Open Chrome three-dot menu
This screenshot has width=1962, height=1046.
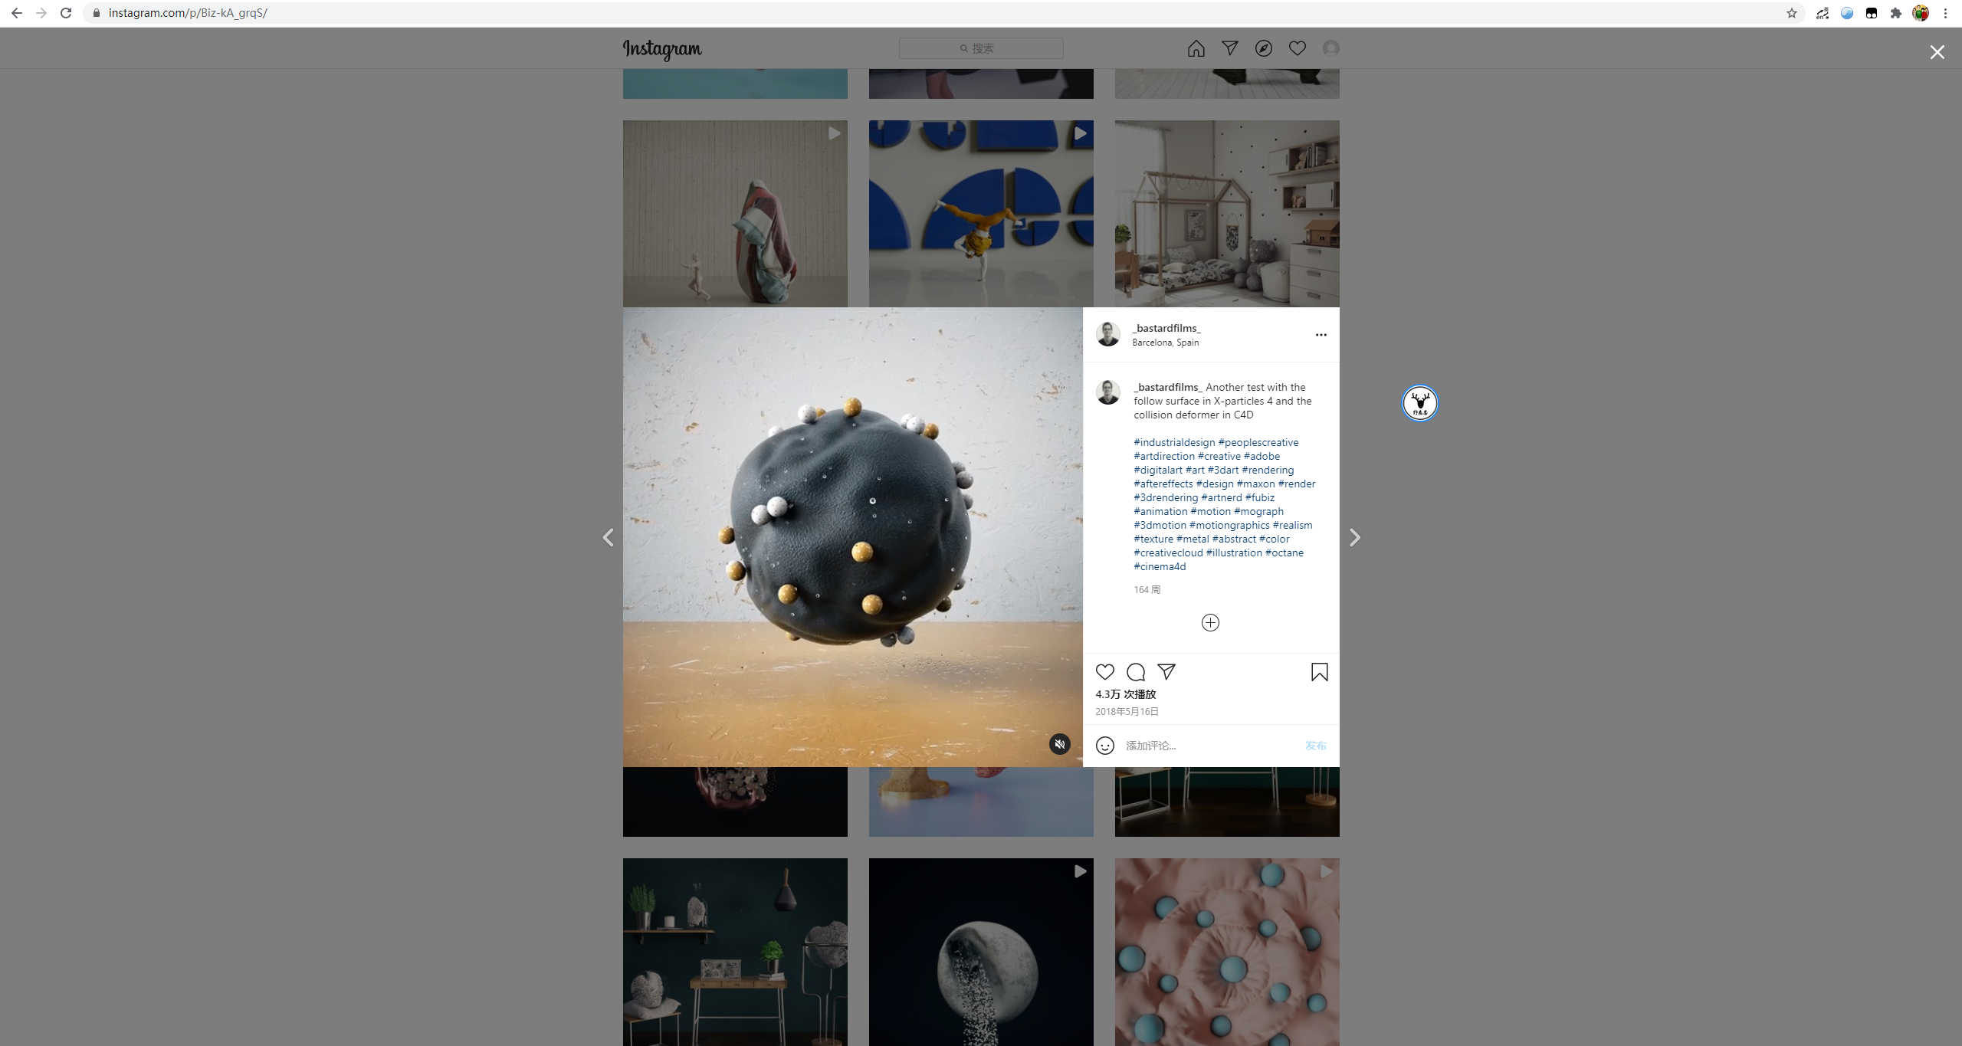click(1945, 13)
